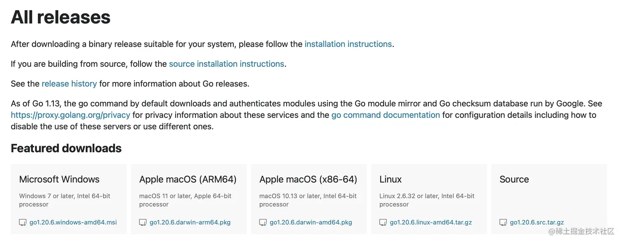
Task: Select the Apple macOS (x86-64) card heading
Action: click(308, 179)
